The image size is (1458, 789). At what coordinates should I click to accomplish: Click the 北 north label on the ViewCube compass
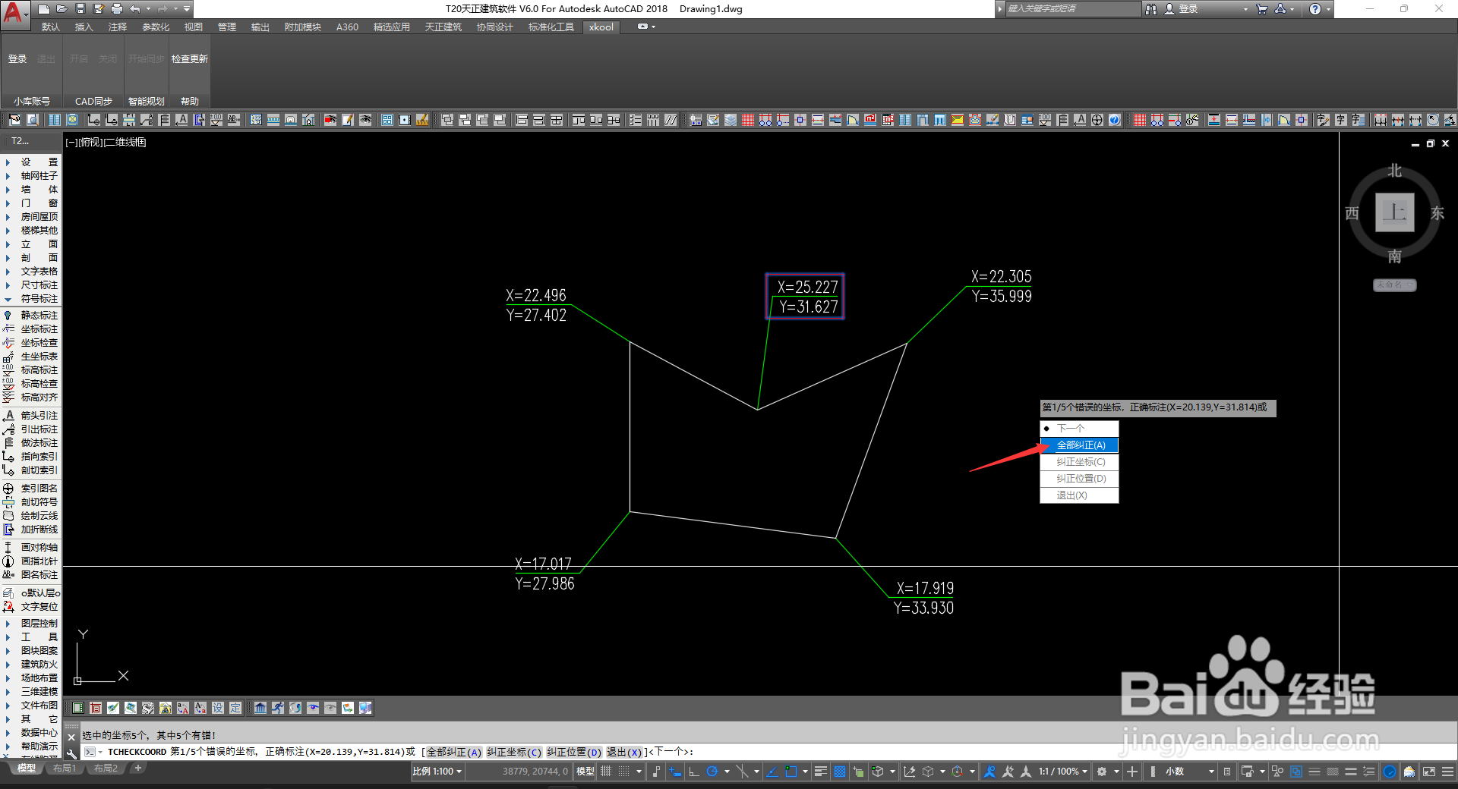(x=1395, y=171)
